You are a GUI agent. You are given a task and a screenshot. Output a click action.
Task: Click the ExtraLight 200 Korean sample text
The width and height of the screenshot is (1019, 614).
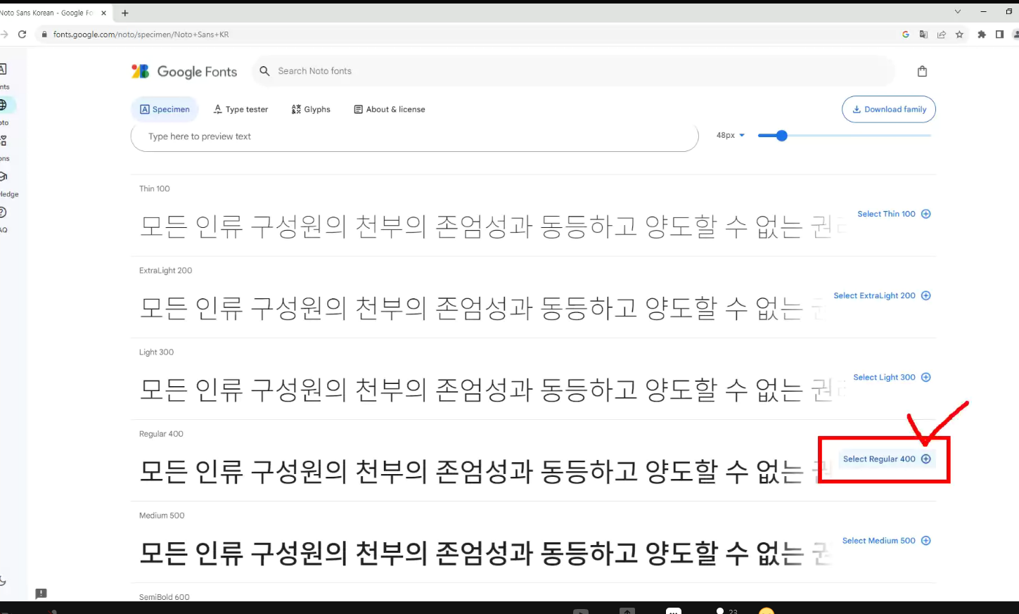[x=482, y=308]
